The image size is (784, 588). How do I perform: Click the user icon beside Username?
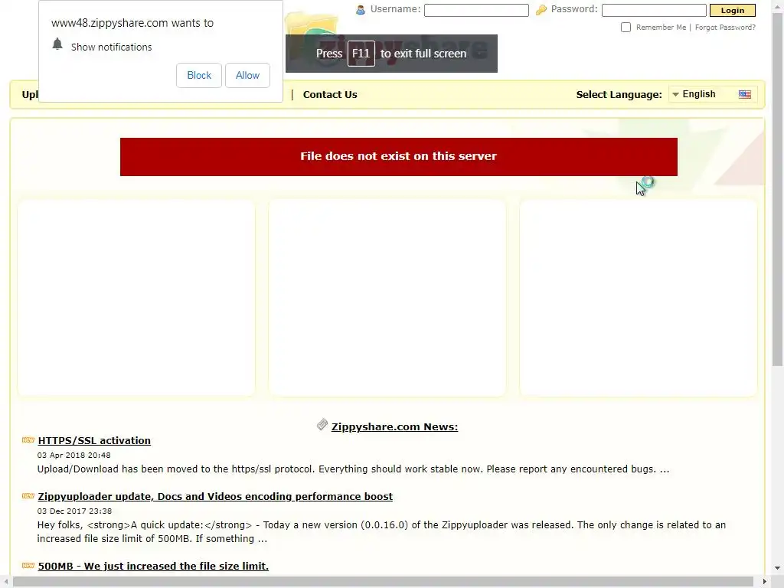tap(361, 9)
